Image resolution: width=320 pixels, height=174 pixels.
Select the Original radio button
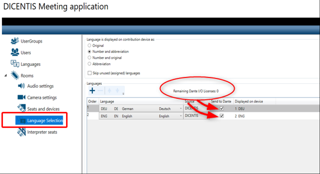tap(89, 46)
